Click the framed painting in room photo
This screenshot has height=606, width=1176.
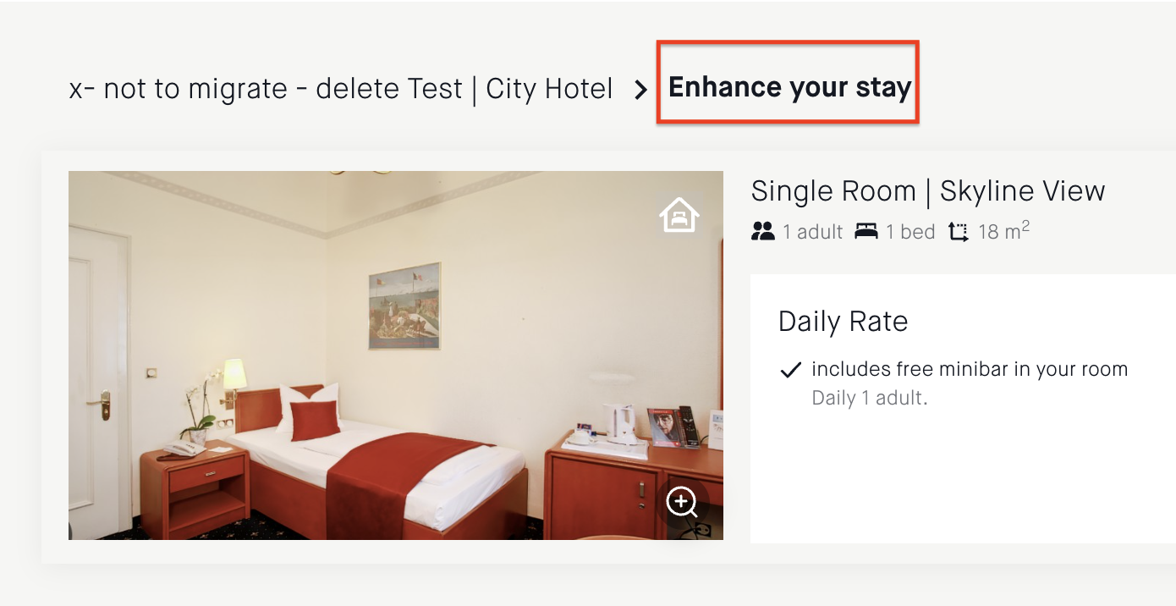click(404, 306)
